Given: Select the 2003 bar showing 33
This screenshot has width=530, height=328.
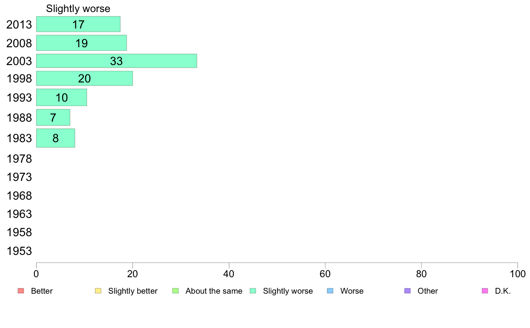Looking at the screenshot, I should [x=116, y=61].
